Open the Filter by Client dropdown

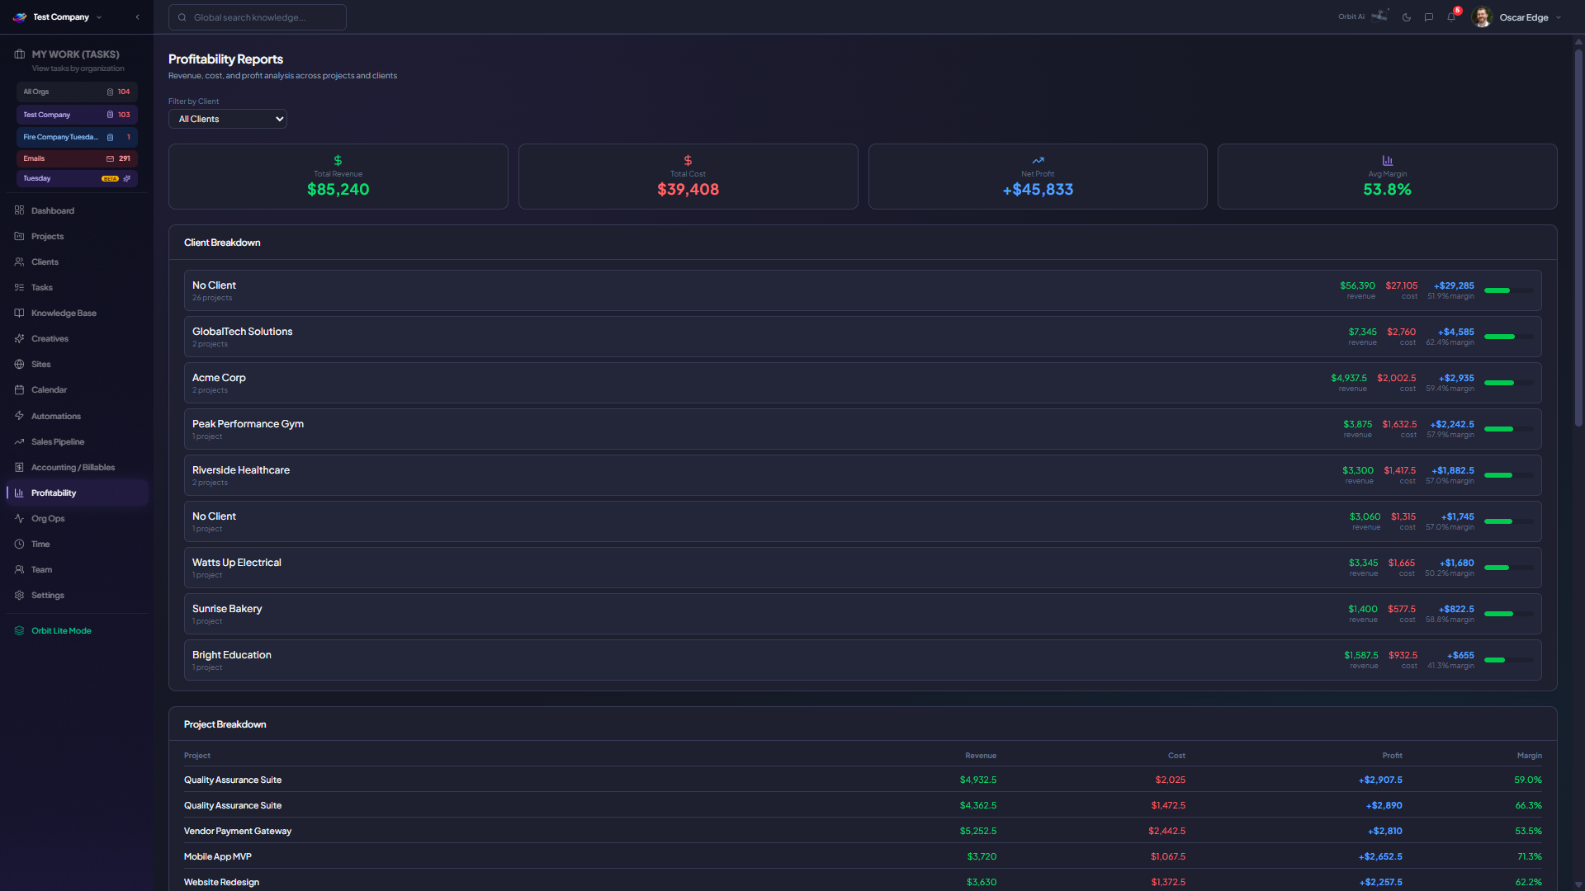tap(228, 119)
